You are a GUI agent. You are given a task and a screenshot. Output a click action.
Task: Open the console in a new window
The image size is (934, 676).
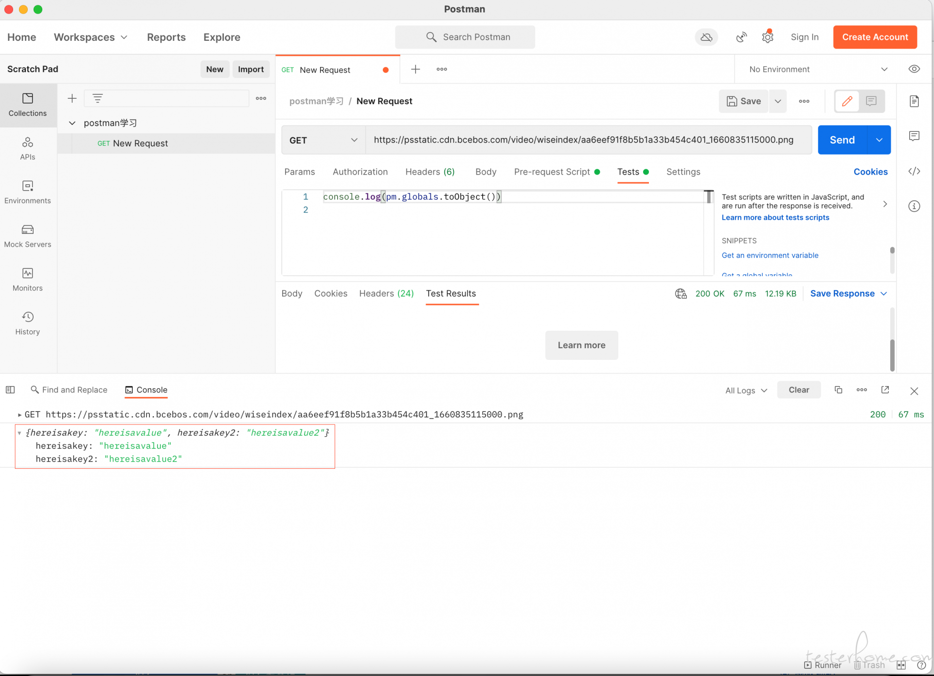coord(885,390)
